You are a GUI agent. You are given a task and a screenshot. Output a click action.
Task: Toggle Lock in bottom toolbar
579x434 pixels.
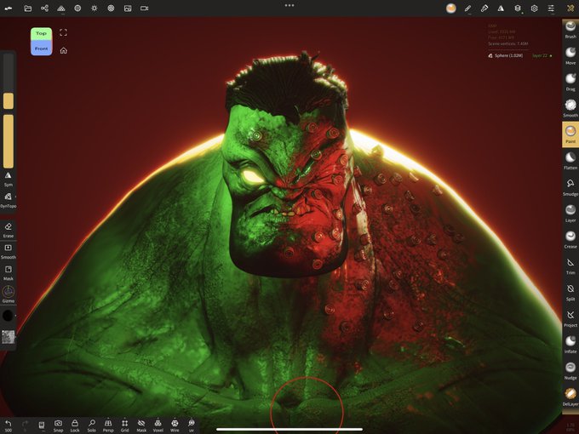click(x=75, y=425)
